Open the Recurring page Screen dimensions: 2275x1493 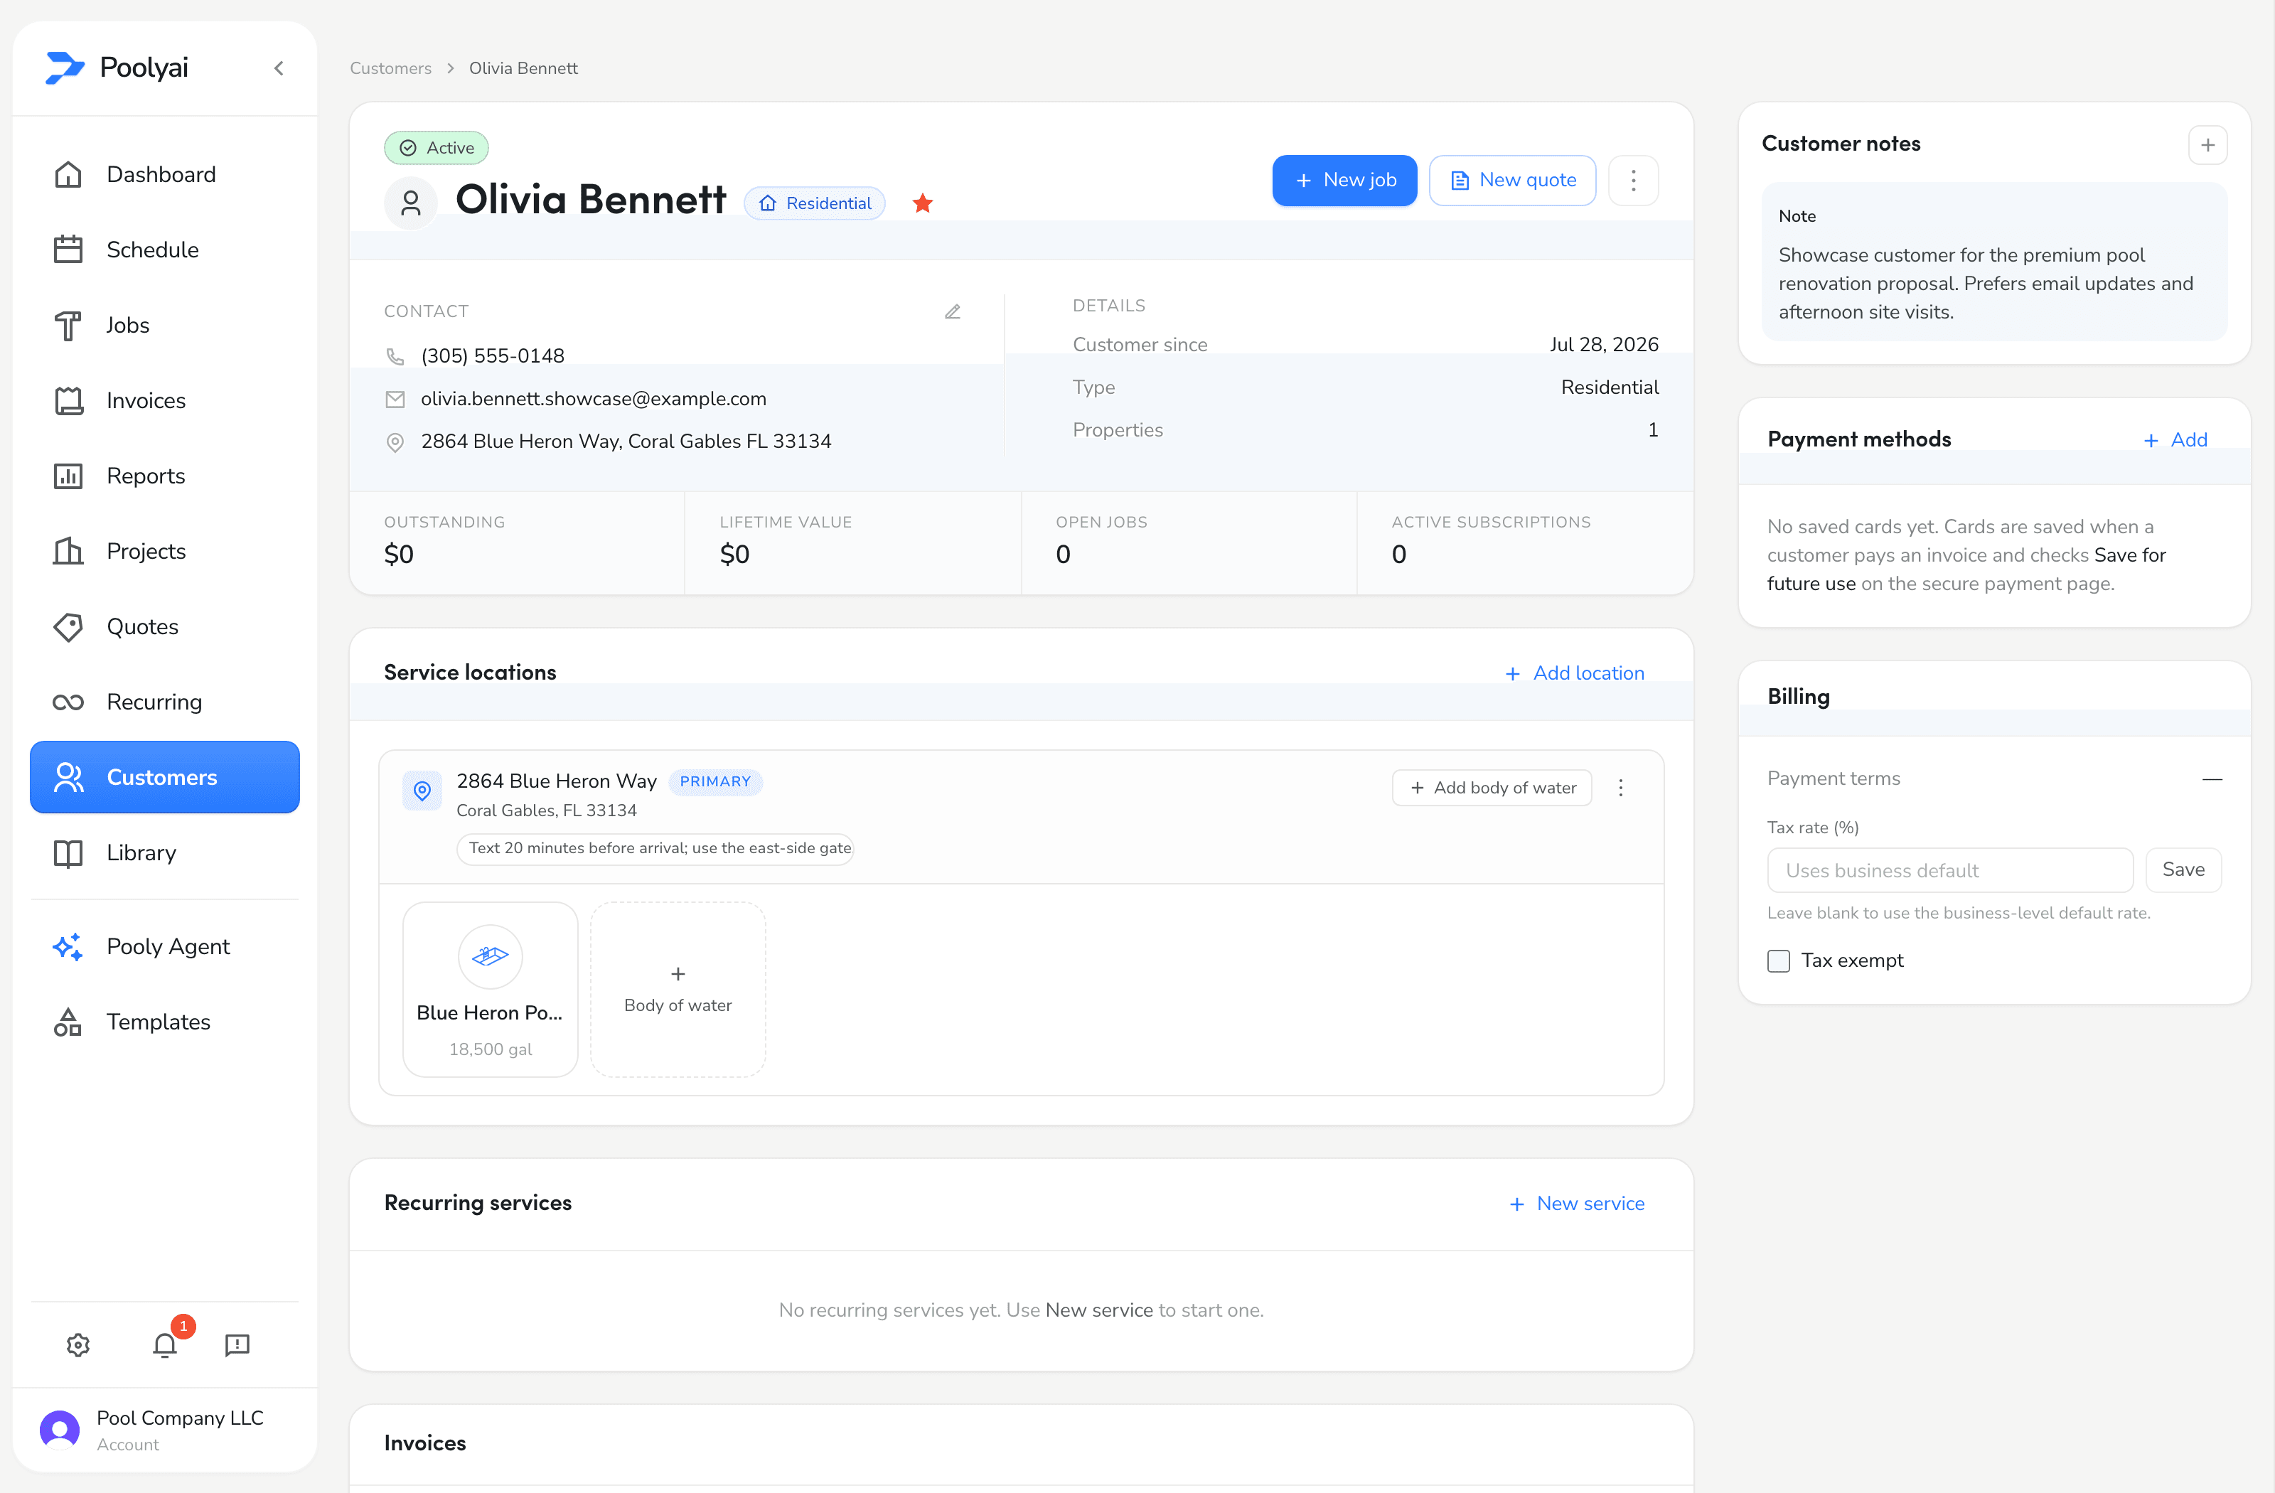click(x=164, y=702)
